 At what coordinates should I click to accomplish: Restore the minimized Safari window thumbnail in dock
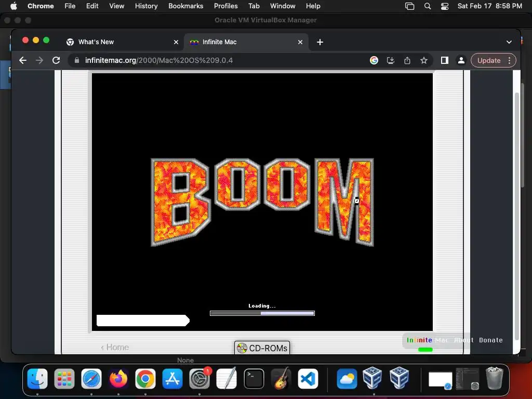[440, 380]
